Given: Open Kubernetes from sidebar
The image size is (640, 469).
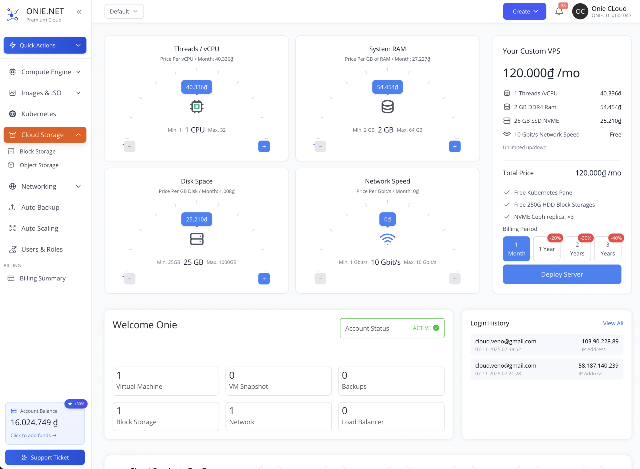Looking at the screenshot, I should pos(39,114).
